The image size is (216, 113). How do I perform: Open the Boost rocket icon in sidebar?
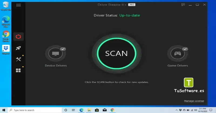[18, 48]
